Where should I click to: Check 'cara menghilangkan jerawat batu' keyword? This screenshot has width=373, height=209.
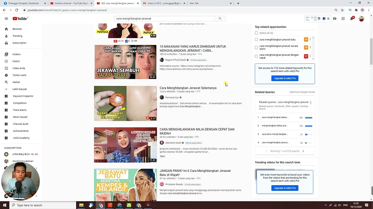pos(256,39)
